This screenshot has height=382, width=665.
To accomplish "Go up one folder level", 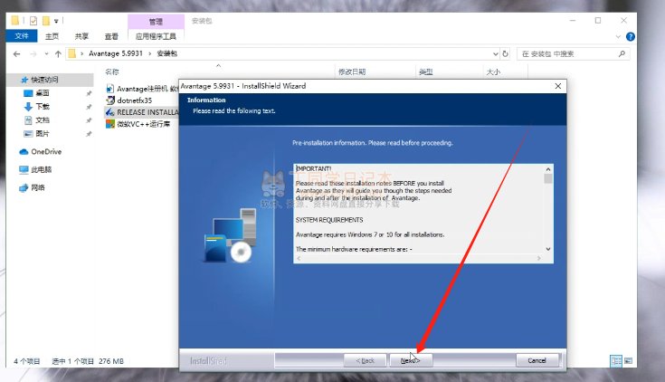I will [58, 54].
